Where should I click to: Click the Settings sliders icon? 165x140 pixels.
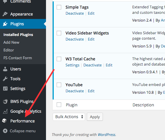coord(5,89)
